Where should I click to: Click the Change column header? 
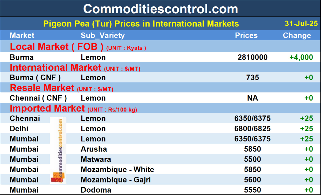[x=297, y=35]
